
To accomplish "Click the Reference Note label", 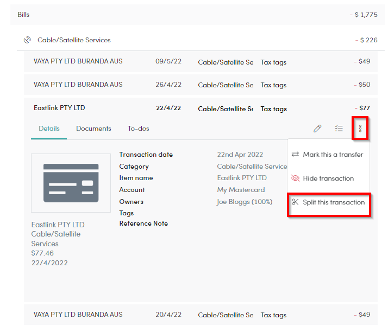I will [x=143, y=223].
